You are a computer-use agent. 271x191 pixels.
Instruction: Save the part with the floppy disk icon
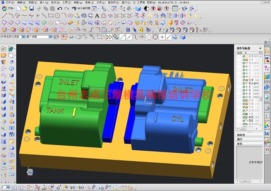coord(31,9)
